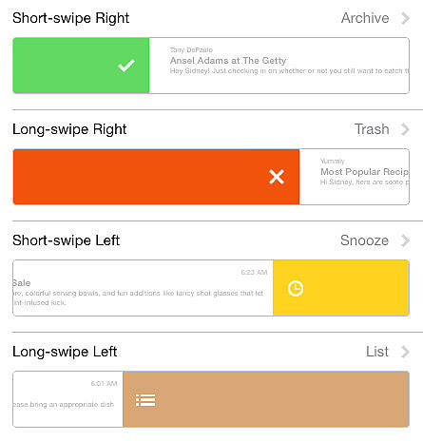Open the Archive action chevron
Viewport: 423px width, 441px height.
coord(405,18)
